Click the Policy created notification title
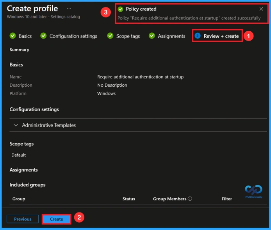 coord(141,9)
